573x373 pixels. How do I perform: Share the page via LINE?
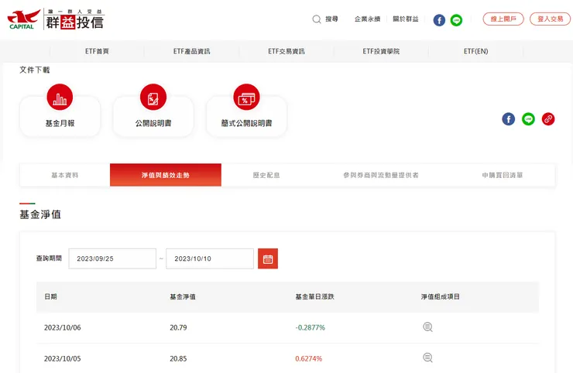(x=528, y=119)
